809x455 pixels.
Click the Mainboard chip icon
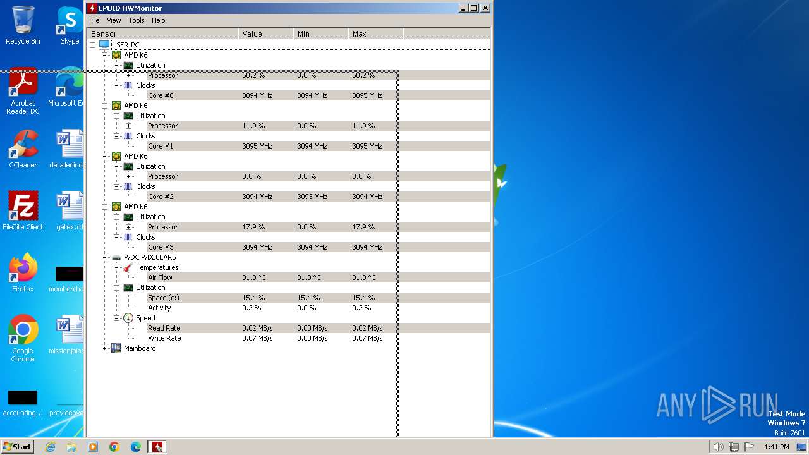(x=116, y=348)
